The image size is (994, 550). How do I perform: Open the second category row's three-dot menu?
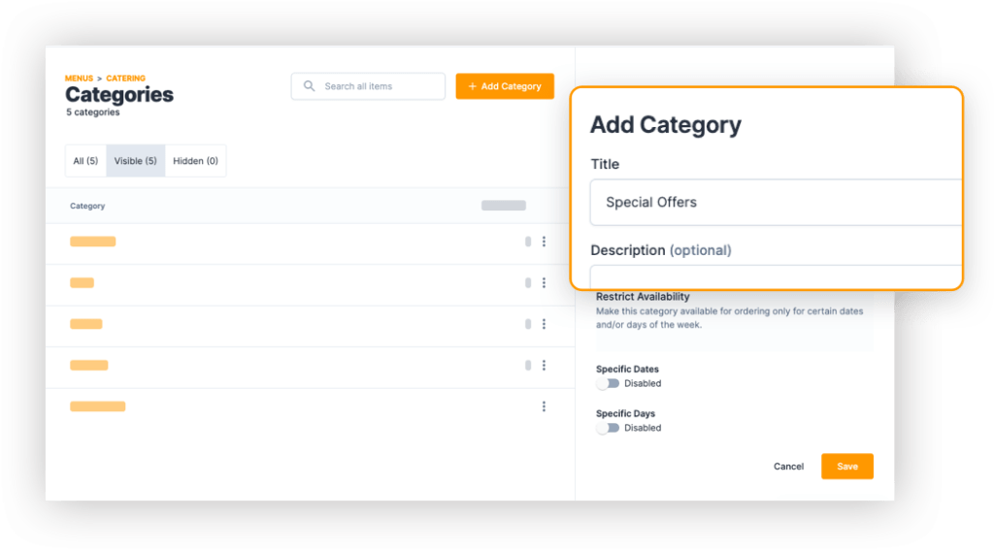(x=544, y=282)
